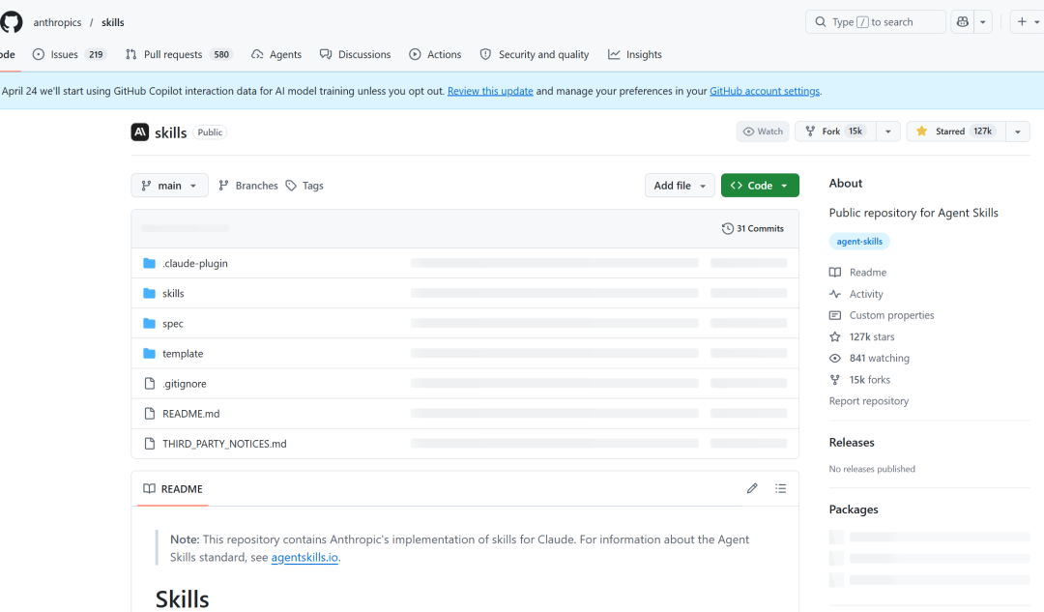The height and width of the screenshot is (612, 1044).
Task: Click the .claude-plugin folder icon
Action: click(149, 264)
